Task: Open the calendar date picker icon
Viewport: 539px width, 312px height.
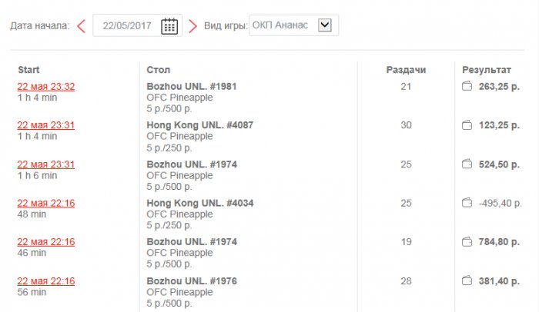Action: tap(169, 26)
